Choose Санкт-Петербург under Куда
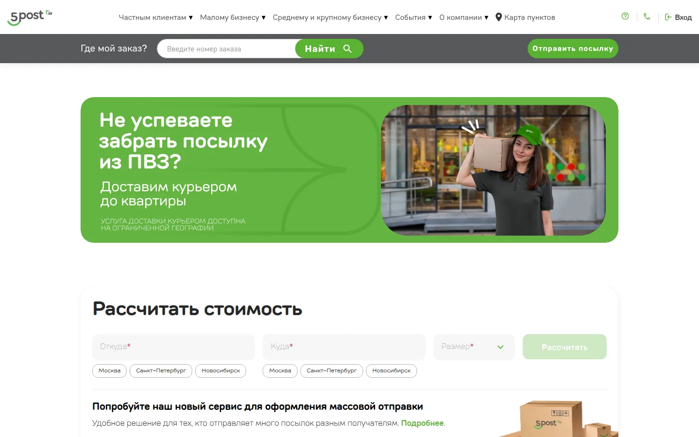The image size is (699, 437). pos(332,370)
